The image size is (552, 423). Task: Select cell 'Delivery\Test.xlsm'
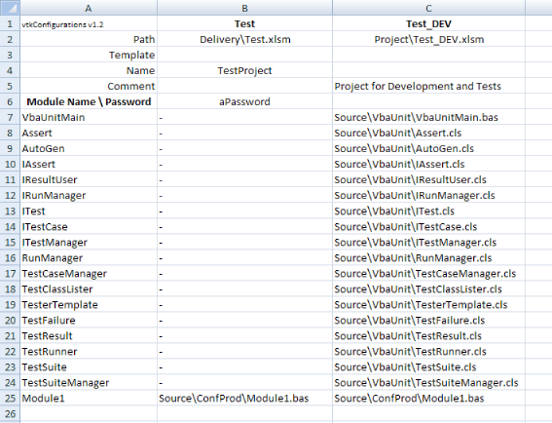[x=244, y=39]
